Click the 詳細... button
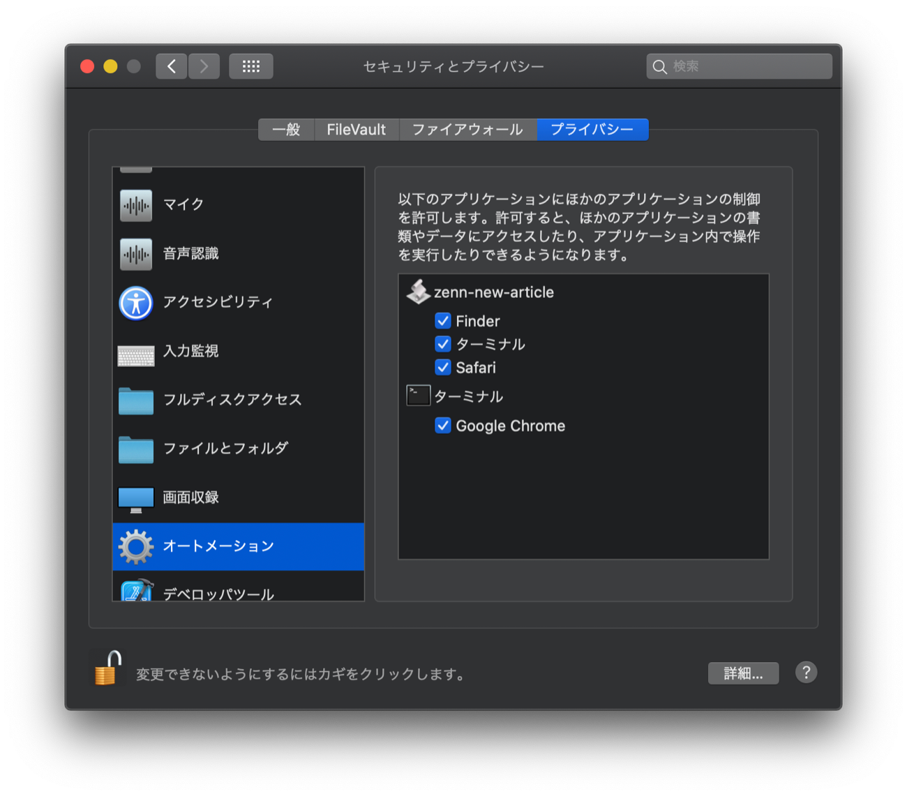The height and width of the screenshot is (796, 907). tap(743, 673)
